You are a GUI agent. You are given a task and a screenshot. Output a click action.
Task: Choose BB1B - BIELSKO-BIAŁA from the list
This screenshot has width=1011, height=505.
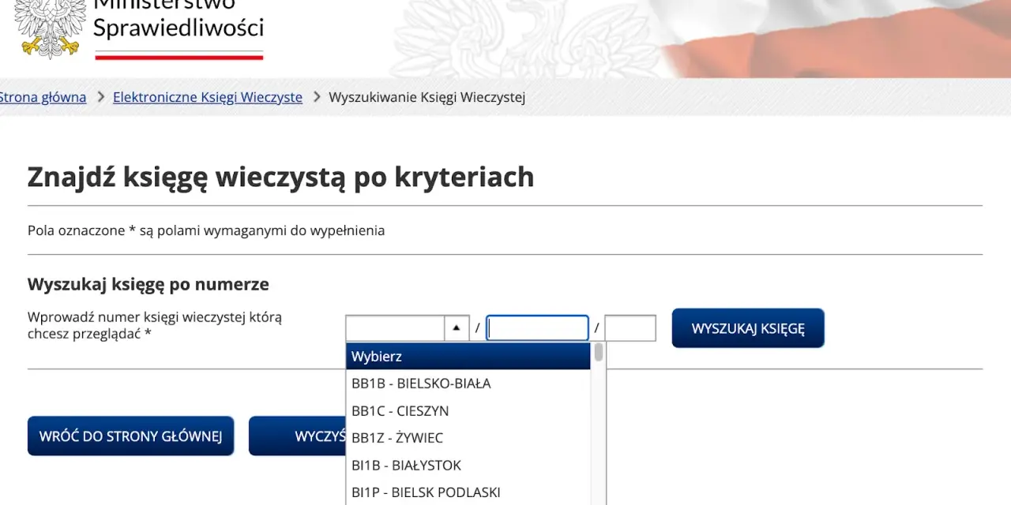pos(468,383)
